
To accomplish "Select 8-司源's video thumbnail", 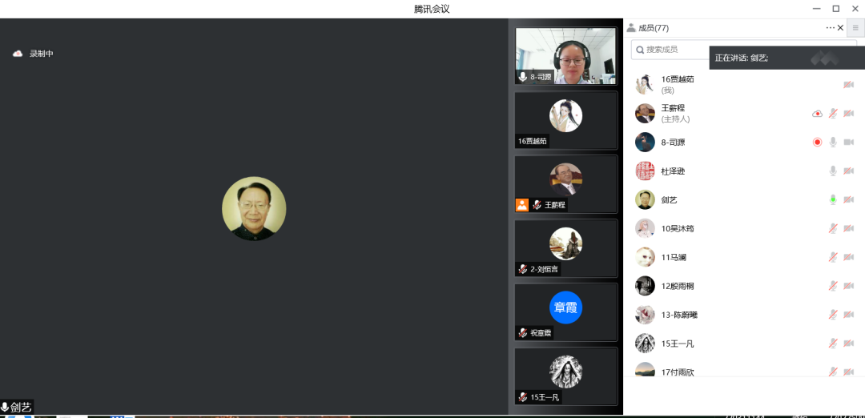I will click(x=565, y=56).
